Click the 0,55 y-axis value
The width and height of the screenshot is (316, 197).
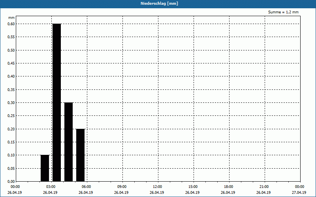pos(11,37)
